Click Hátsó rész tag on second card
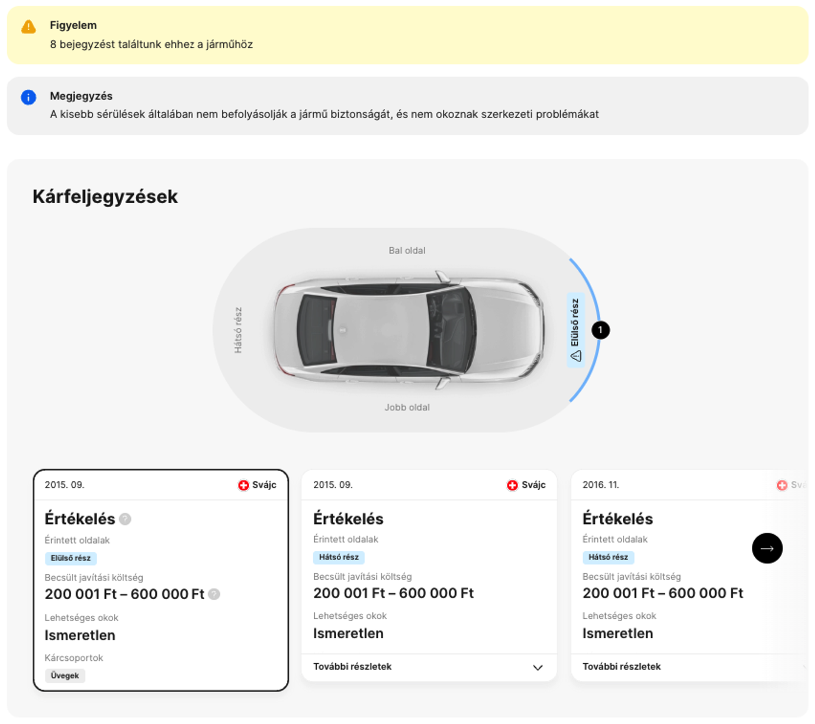This screenshot has height=724, width=815. 339,557
